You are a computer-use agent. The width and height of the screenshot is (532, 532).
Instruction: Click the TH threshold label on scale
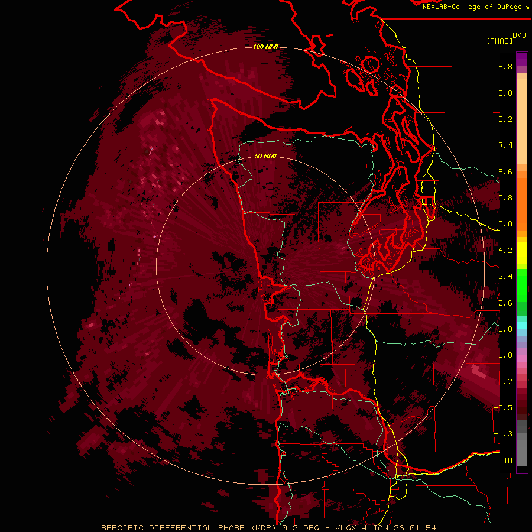click(x=508, y=460)
